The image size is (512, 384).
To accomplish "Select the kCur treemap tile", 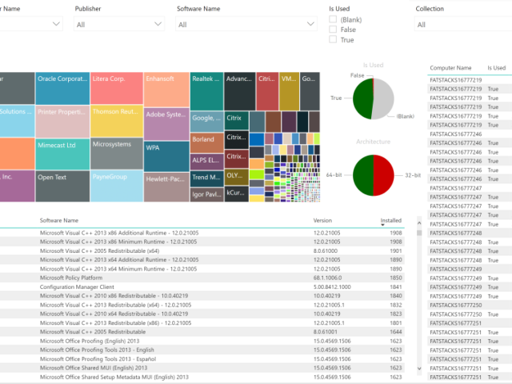I will coord(237,194).
